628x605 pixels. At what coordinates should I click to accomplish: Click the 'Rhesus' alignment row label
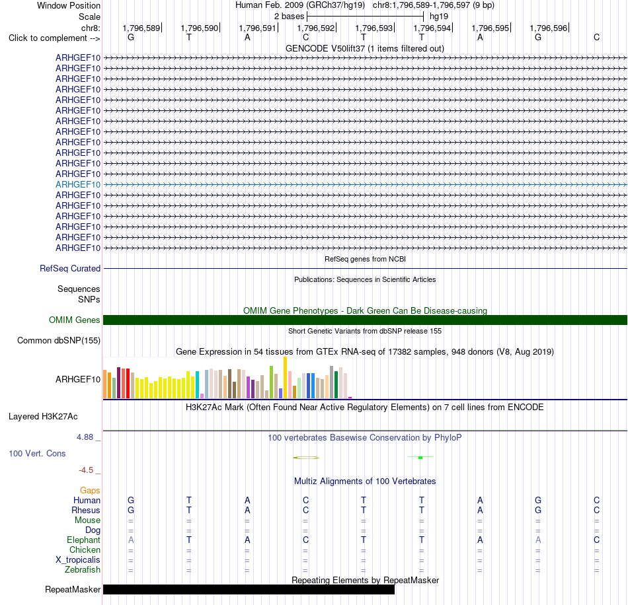pos(86,510)
